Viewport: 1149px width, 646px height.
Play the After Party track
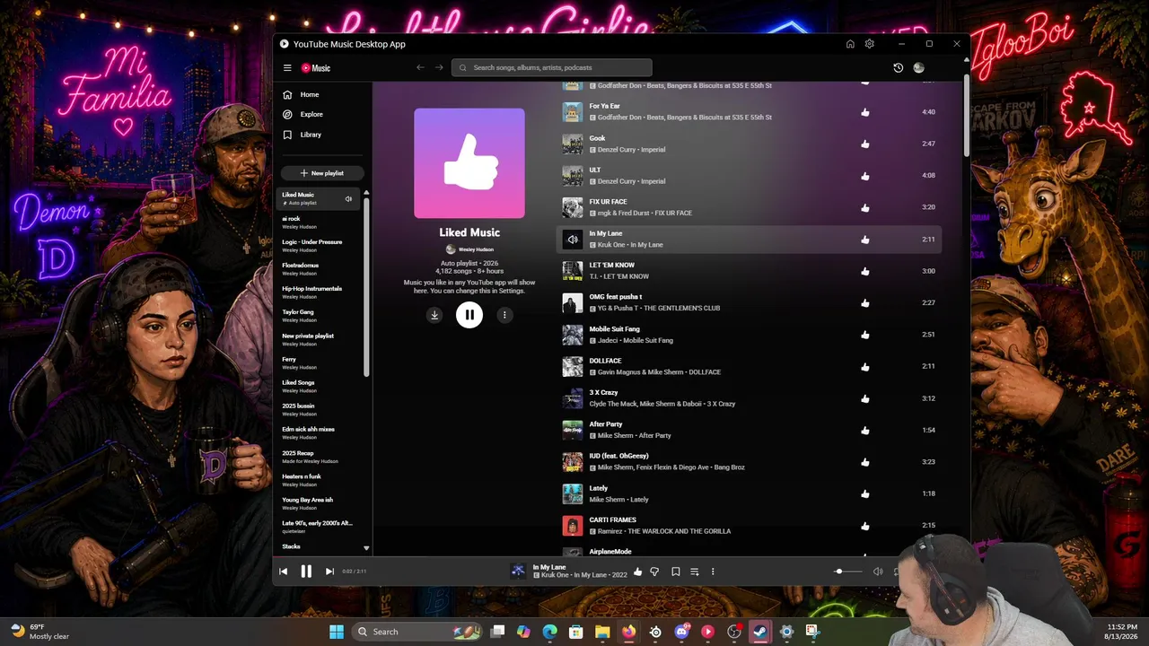point(573,430)
